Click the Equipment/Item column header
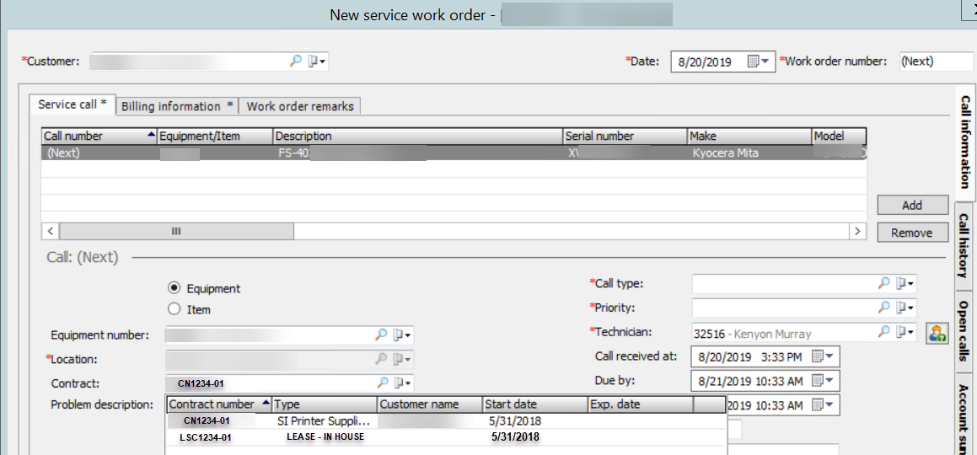 click(215, 136)
